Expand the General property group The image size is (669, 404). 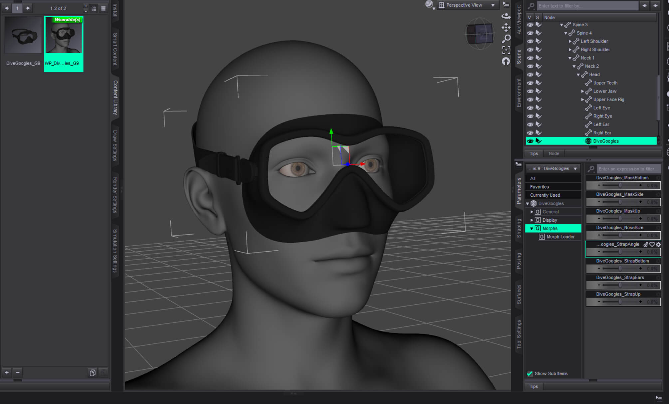click(x=532, y=212)
